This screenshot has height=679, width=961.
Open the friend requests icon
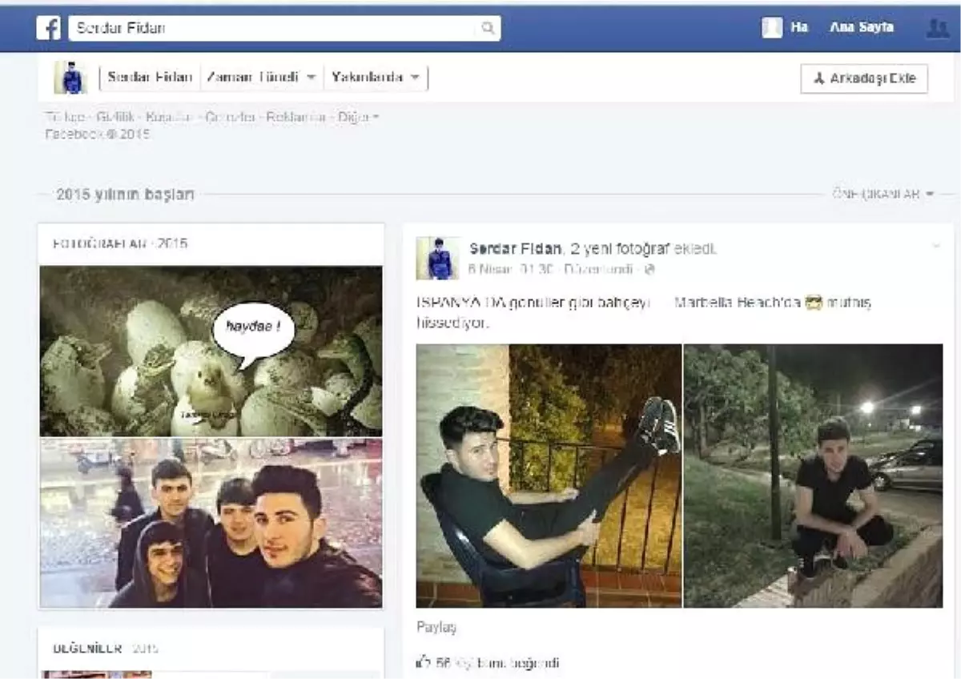click(x=936, y=29)
